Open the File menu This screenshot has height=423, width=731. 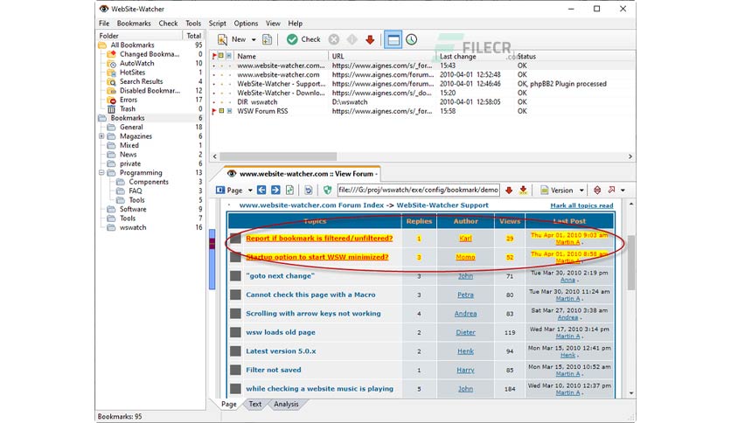pyautogui.click(x=104, y=24)
